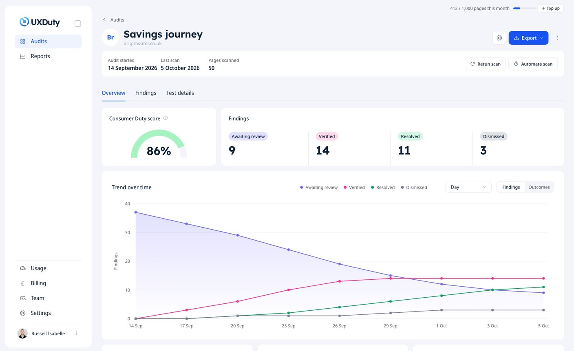Click the 14 Sep Awaiting review data point
574x351 pixels.
(136, 212)
